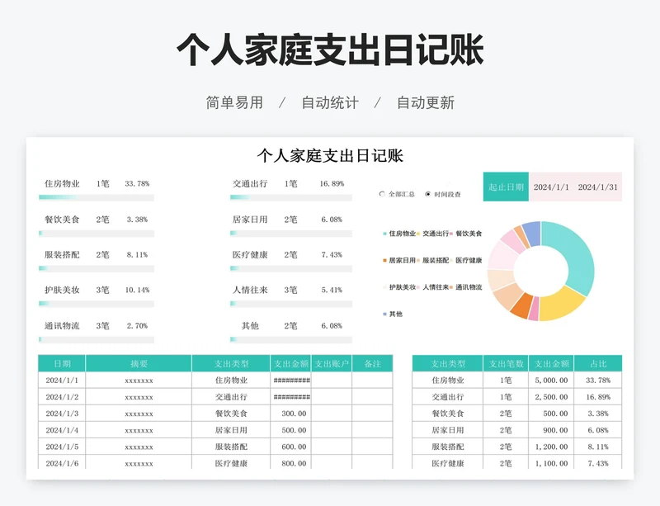Select the 600.00 amount cell

point(291,447)
